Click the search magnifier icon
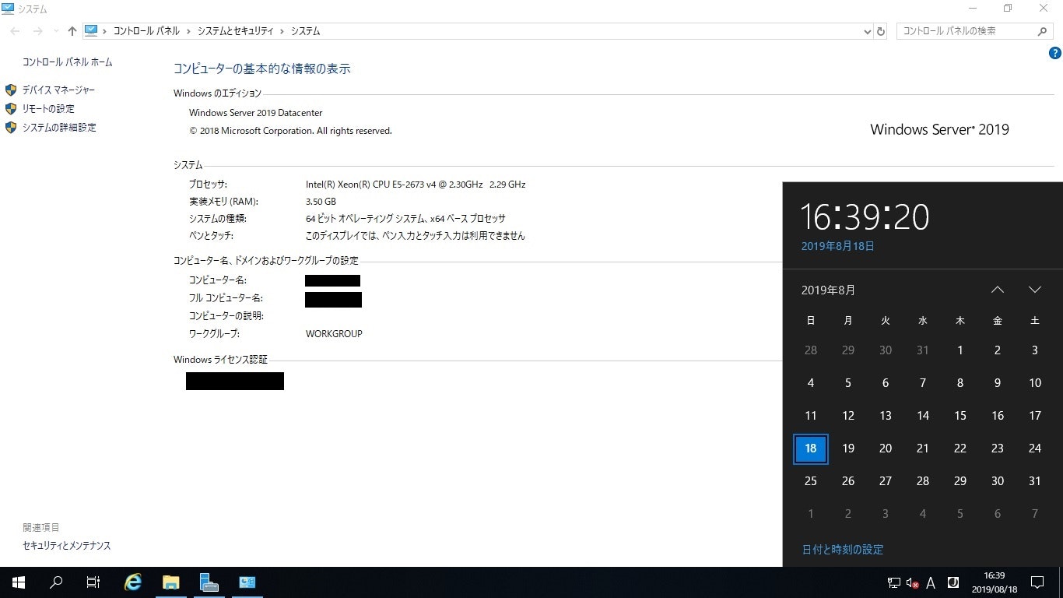 click(1044, 31)
